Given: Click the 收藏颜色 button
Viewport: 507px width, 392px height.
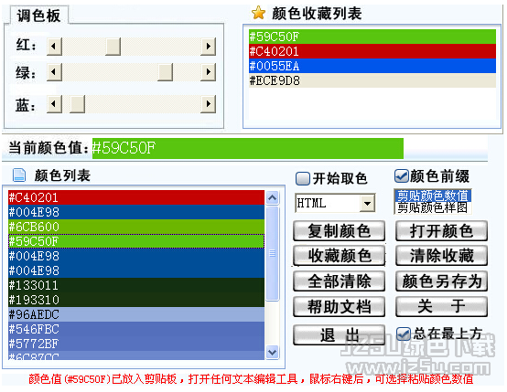Looking at the screenshot, I should [339, 256].
